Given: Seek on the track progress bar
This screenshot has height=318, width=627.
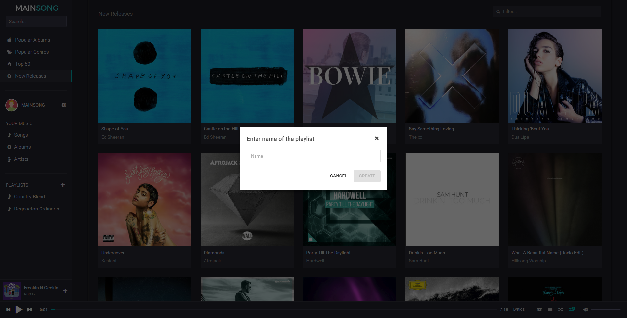Looking at the screenshot, I should [x=274, y=310].
